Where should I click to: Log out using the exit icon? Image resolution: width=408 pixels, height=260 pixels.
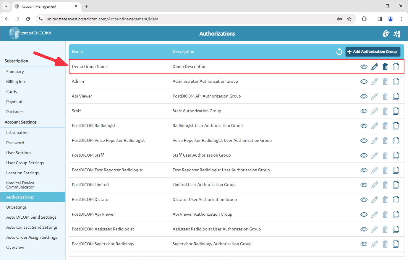397,33
